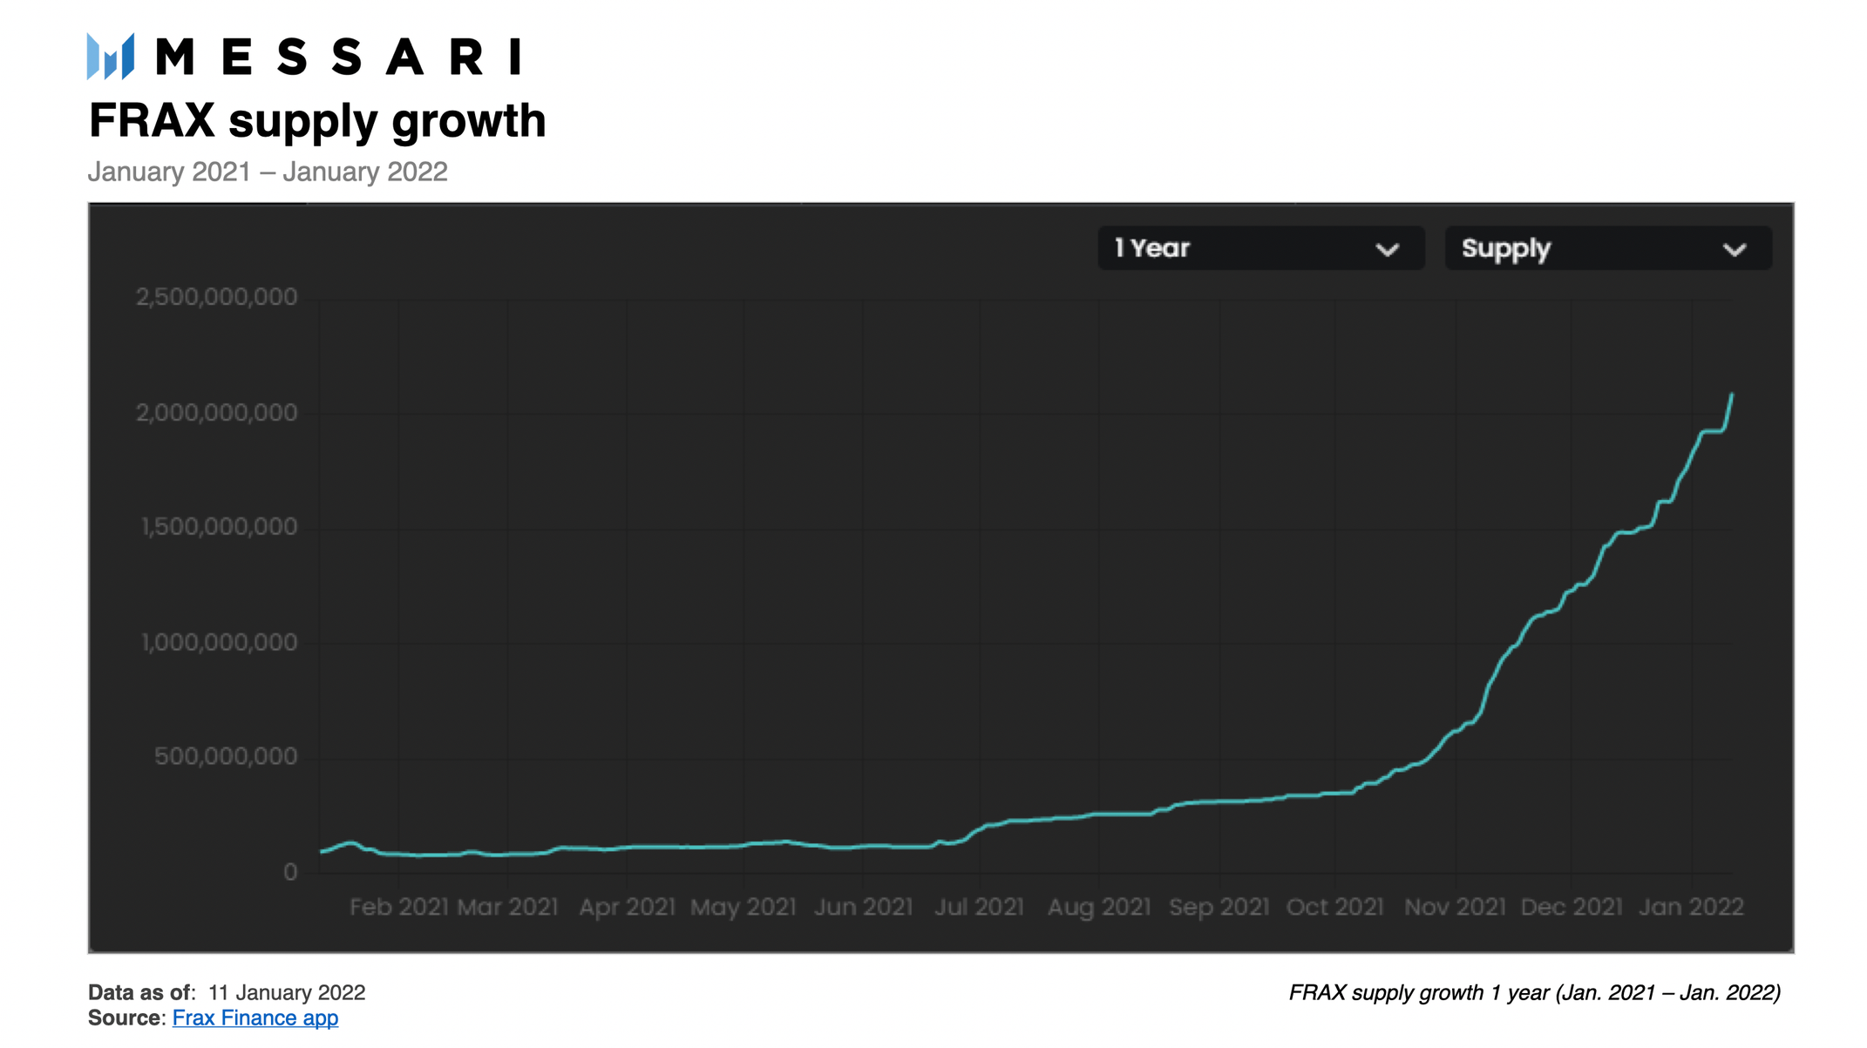Screen dimensions: 1867x1048
Task: Open the Frax Finance app link
Action: tap(255, 1018)
